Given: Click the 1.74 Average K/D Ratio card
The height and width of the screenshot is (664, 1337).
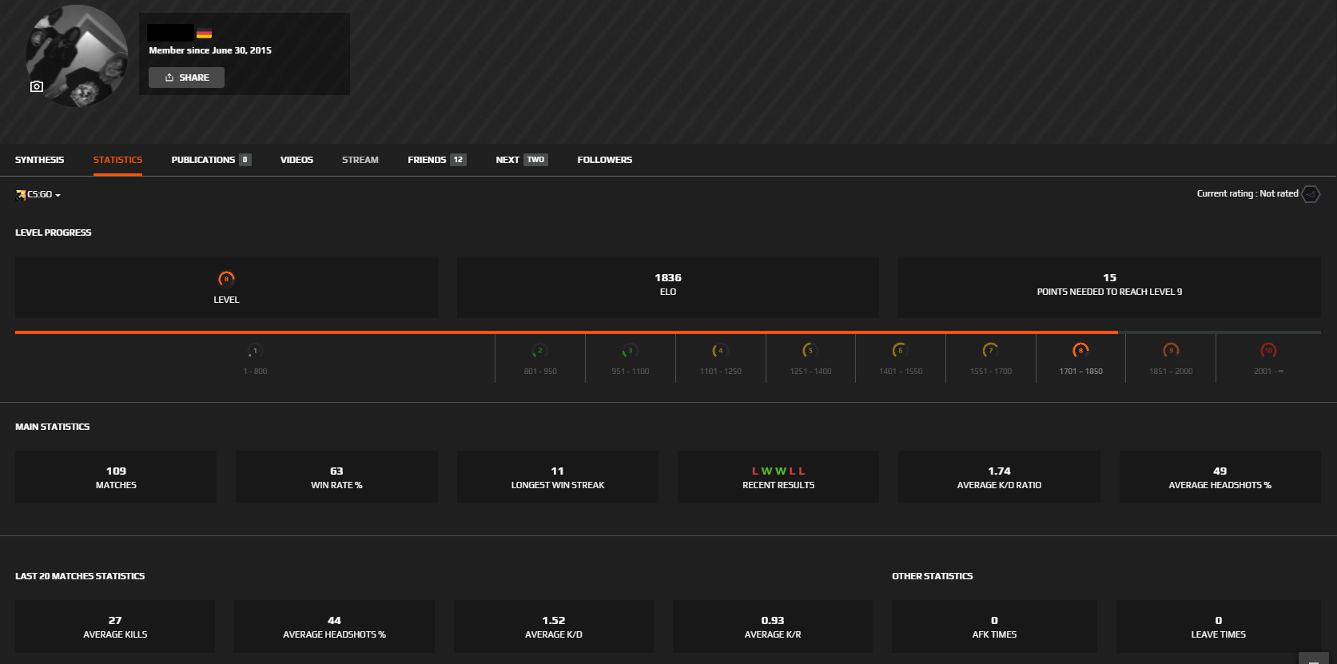Looking at the screenshot, I should coord(999,477).
